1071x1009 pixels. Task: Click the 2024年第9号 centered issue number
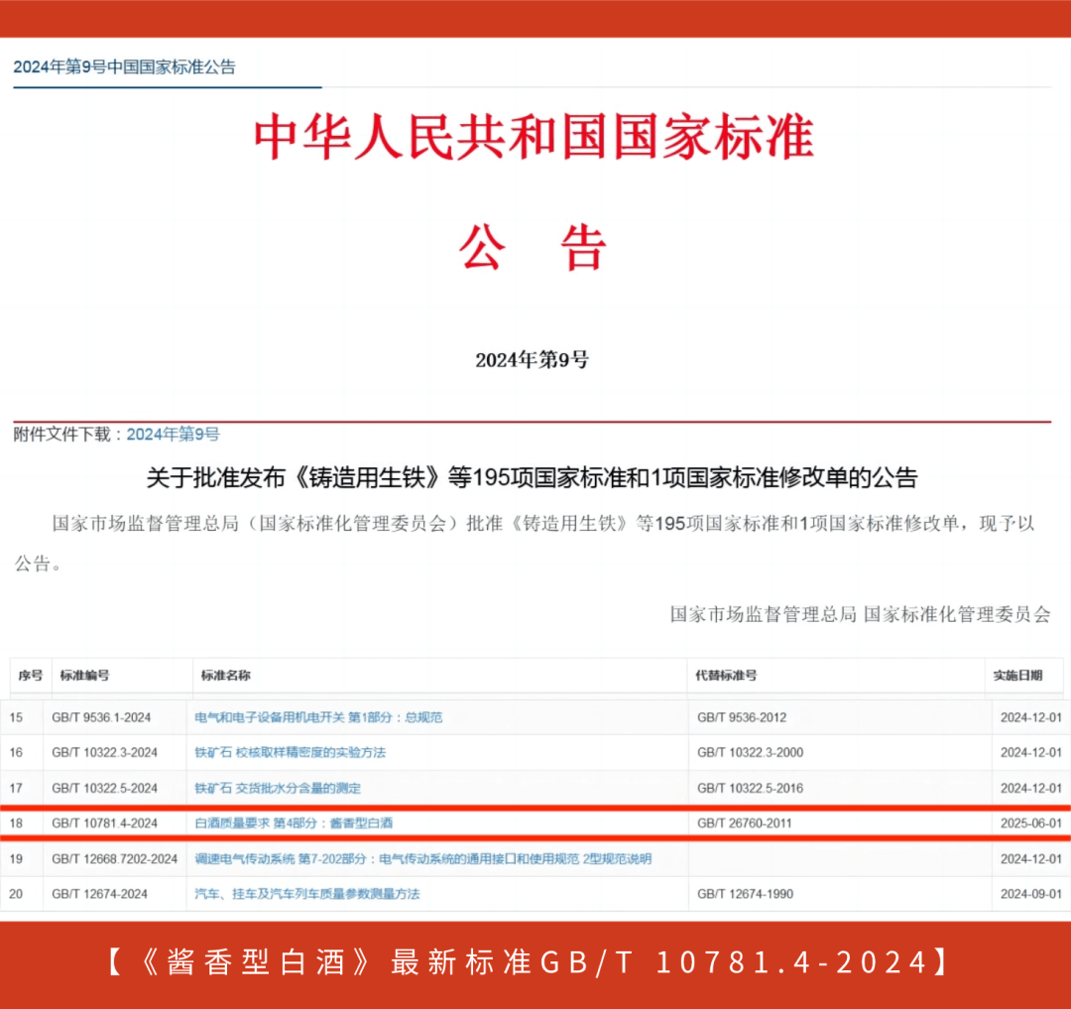pyautogui.click(x=533, y=360)
